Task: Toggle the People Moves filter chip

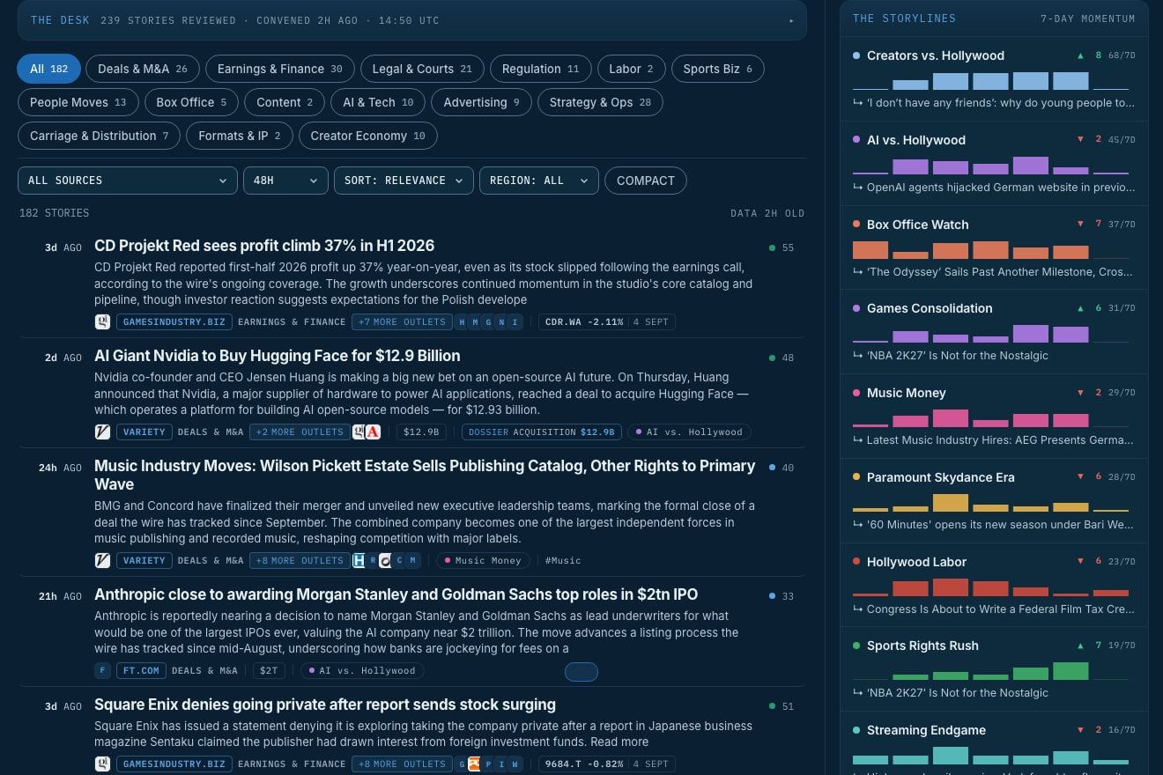Action: coord(78,102)
